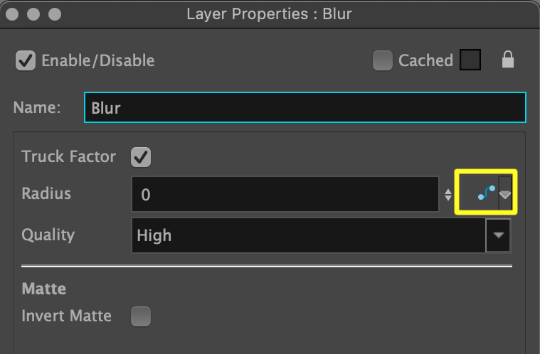Click the Radius function curve icon
This screenshot has height=354, width=540.
coord(486,193)
